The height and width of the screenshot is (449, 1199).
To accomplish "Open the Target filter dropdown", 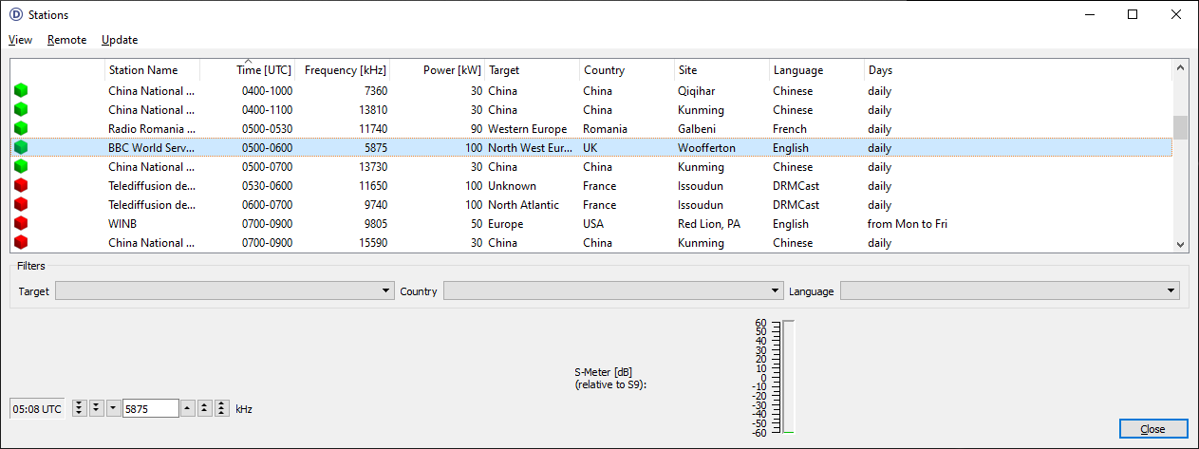I will click(x=224, y=291).
